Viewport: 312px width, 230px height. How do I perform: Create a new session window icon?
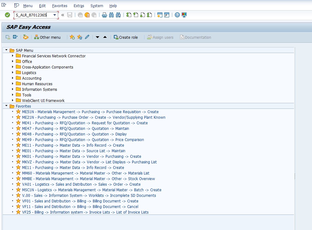[160, 15]
